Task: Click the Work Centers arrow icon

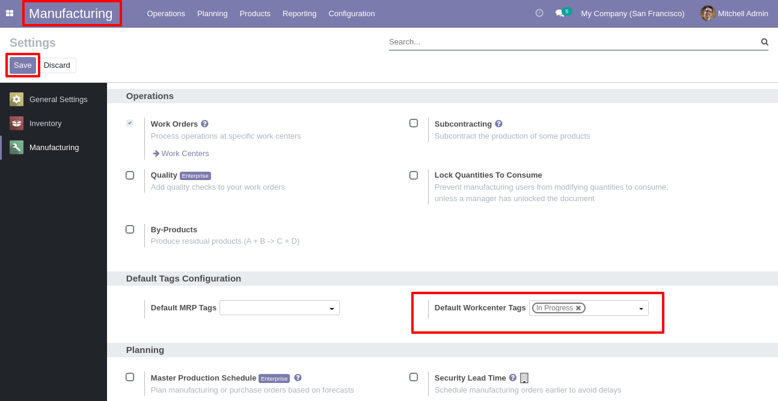Action: 156,154
